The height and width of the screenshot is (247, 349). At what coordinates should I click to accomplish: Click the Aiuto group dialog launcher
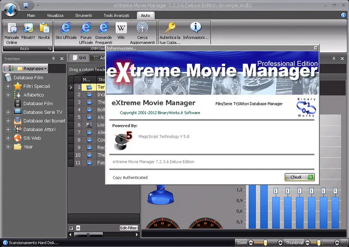coord(50,48)
